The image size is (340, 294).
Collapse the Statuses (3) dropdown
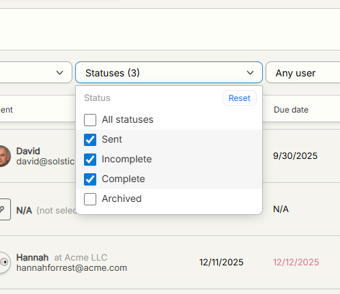tap(169, 72)
